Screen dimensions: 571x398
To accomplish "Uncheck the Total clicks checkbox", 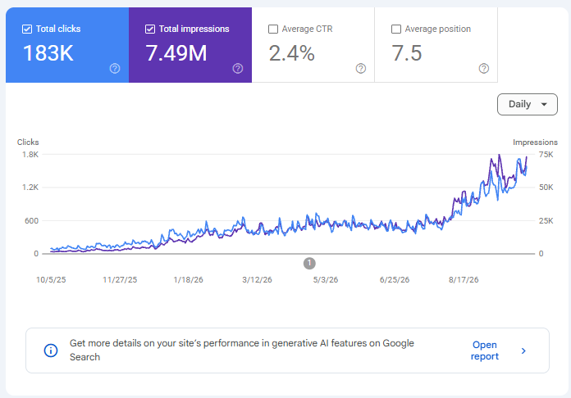I will click(27, 29).
